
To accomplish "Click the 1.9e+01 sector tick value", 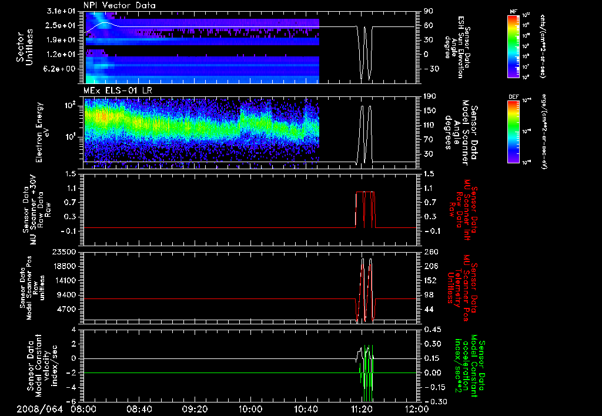I will click(x=61, y=40).
